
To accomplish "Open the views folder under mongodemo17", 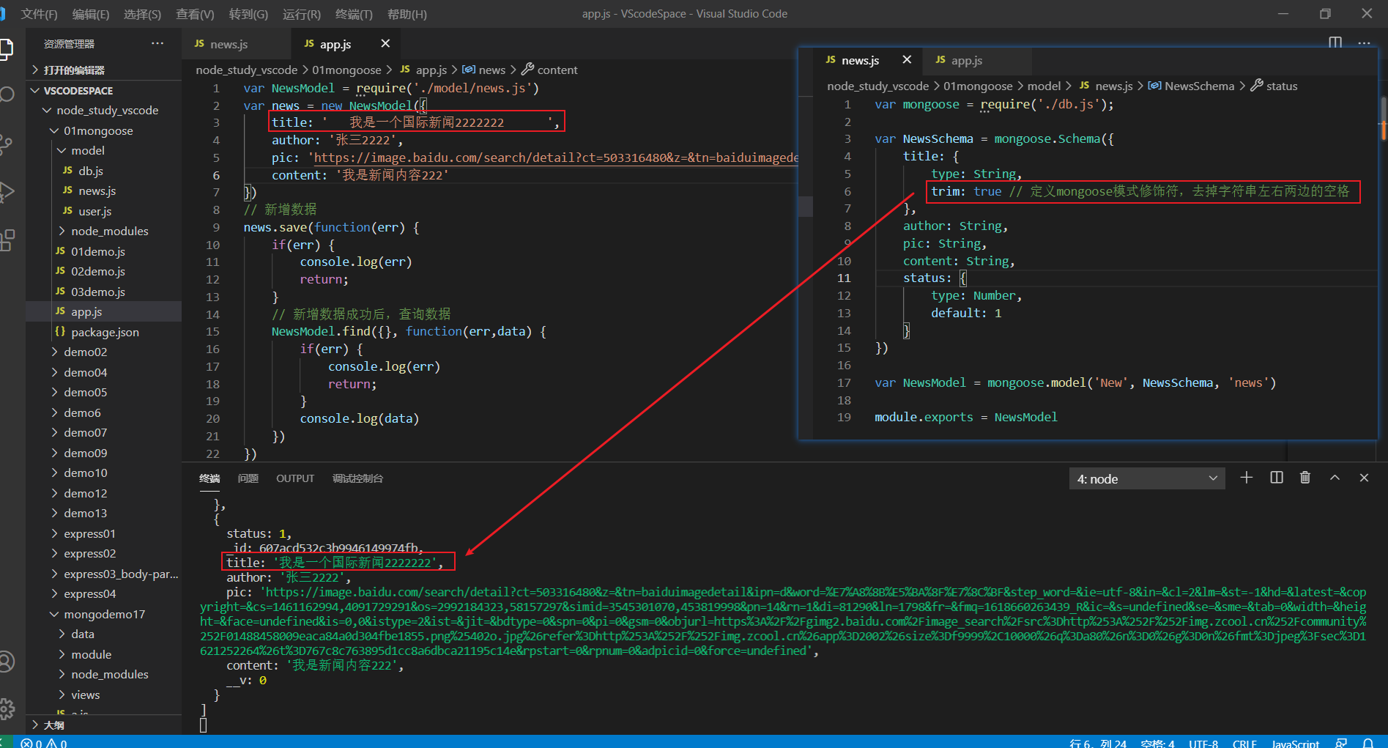I will pyautogui.click(x=103, y=695).
